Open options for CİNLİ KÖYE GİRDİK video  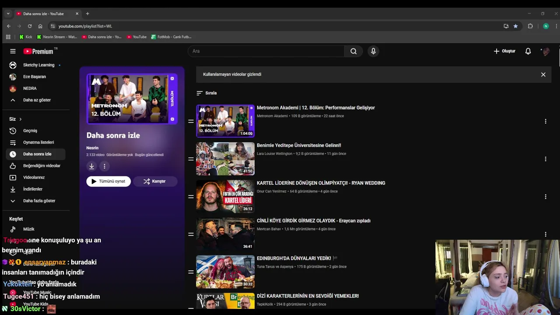click(546, 234)
